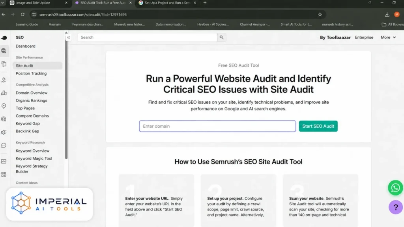Click the Enterprise link
404x227 pixels.
(x=364, y=37)
